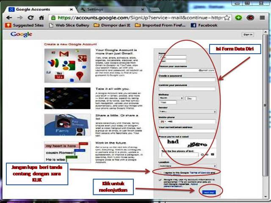The image size is (271, 203).
Task: Click the Create a password field
Action: coord(187,80)
